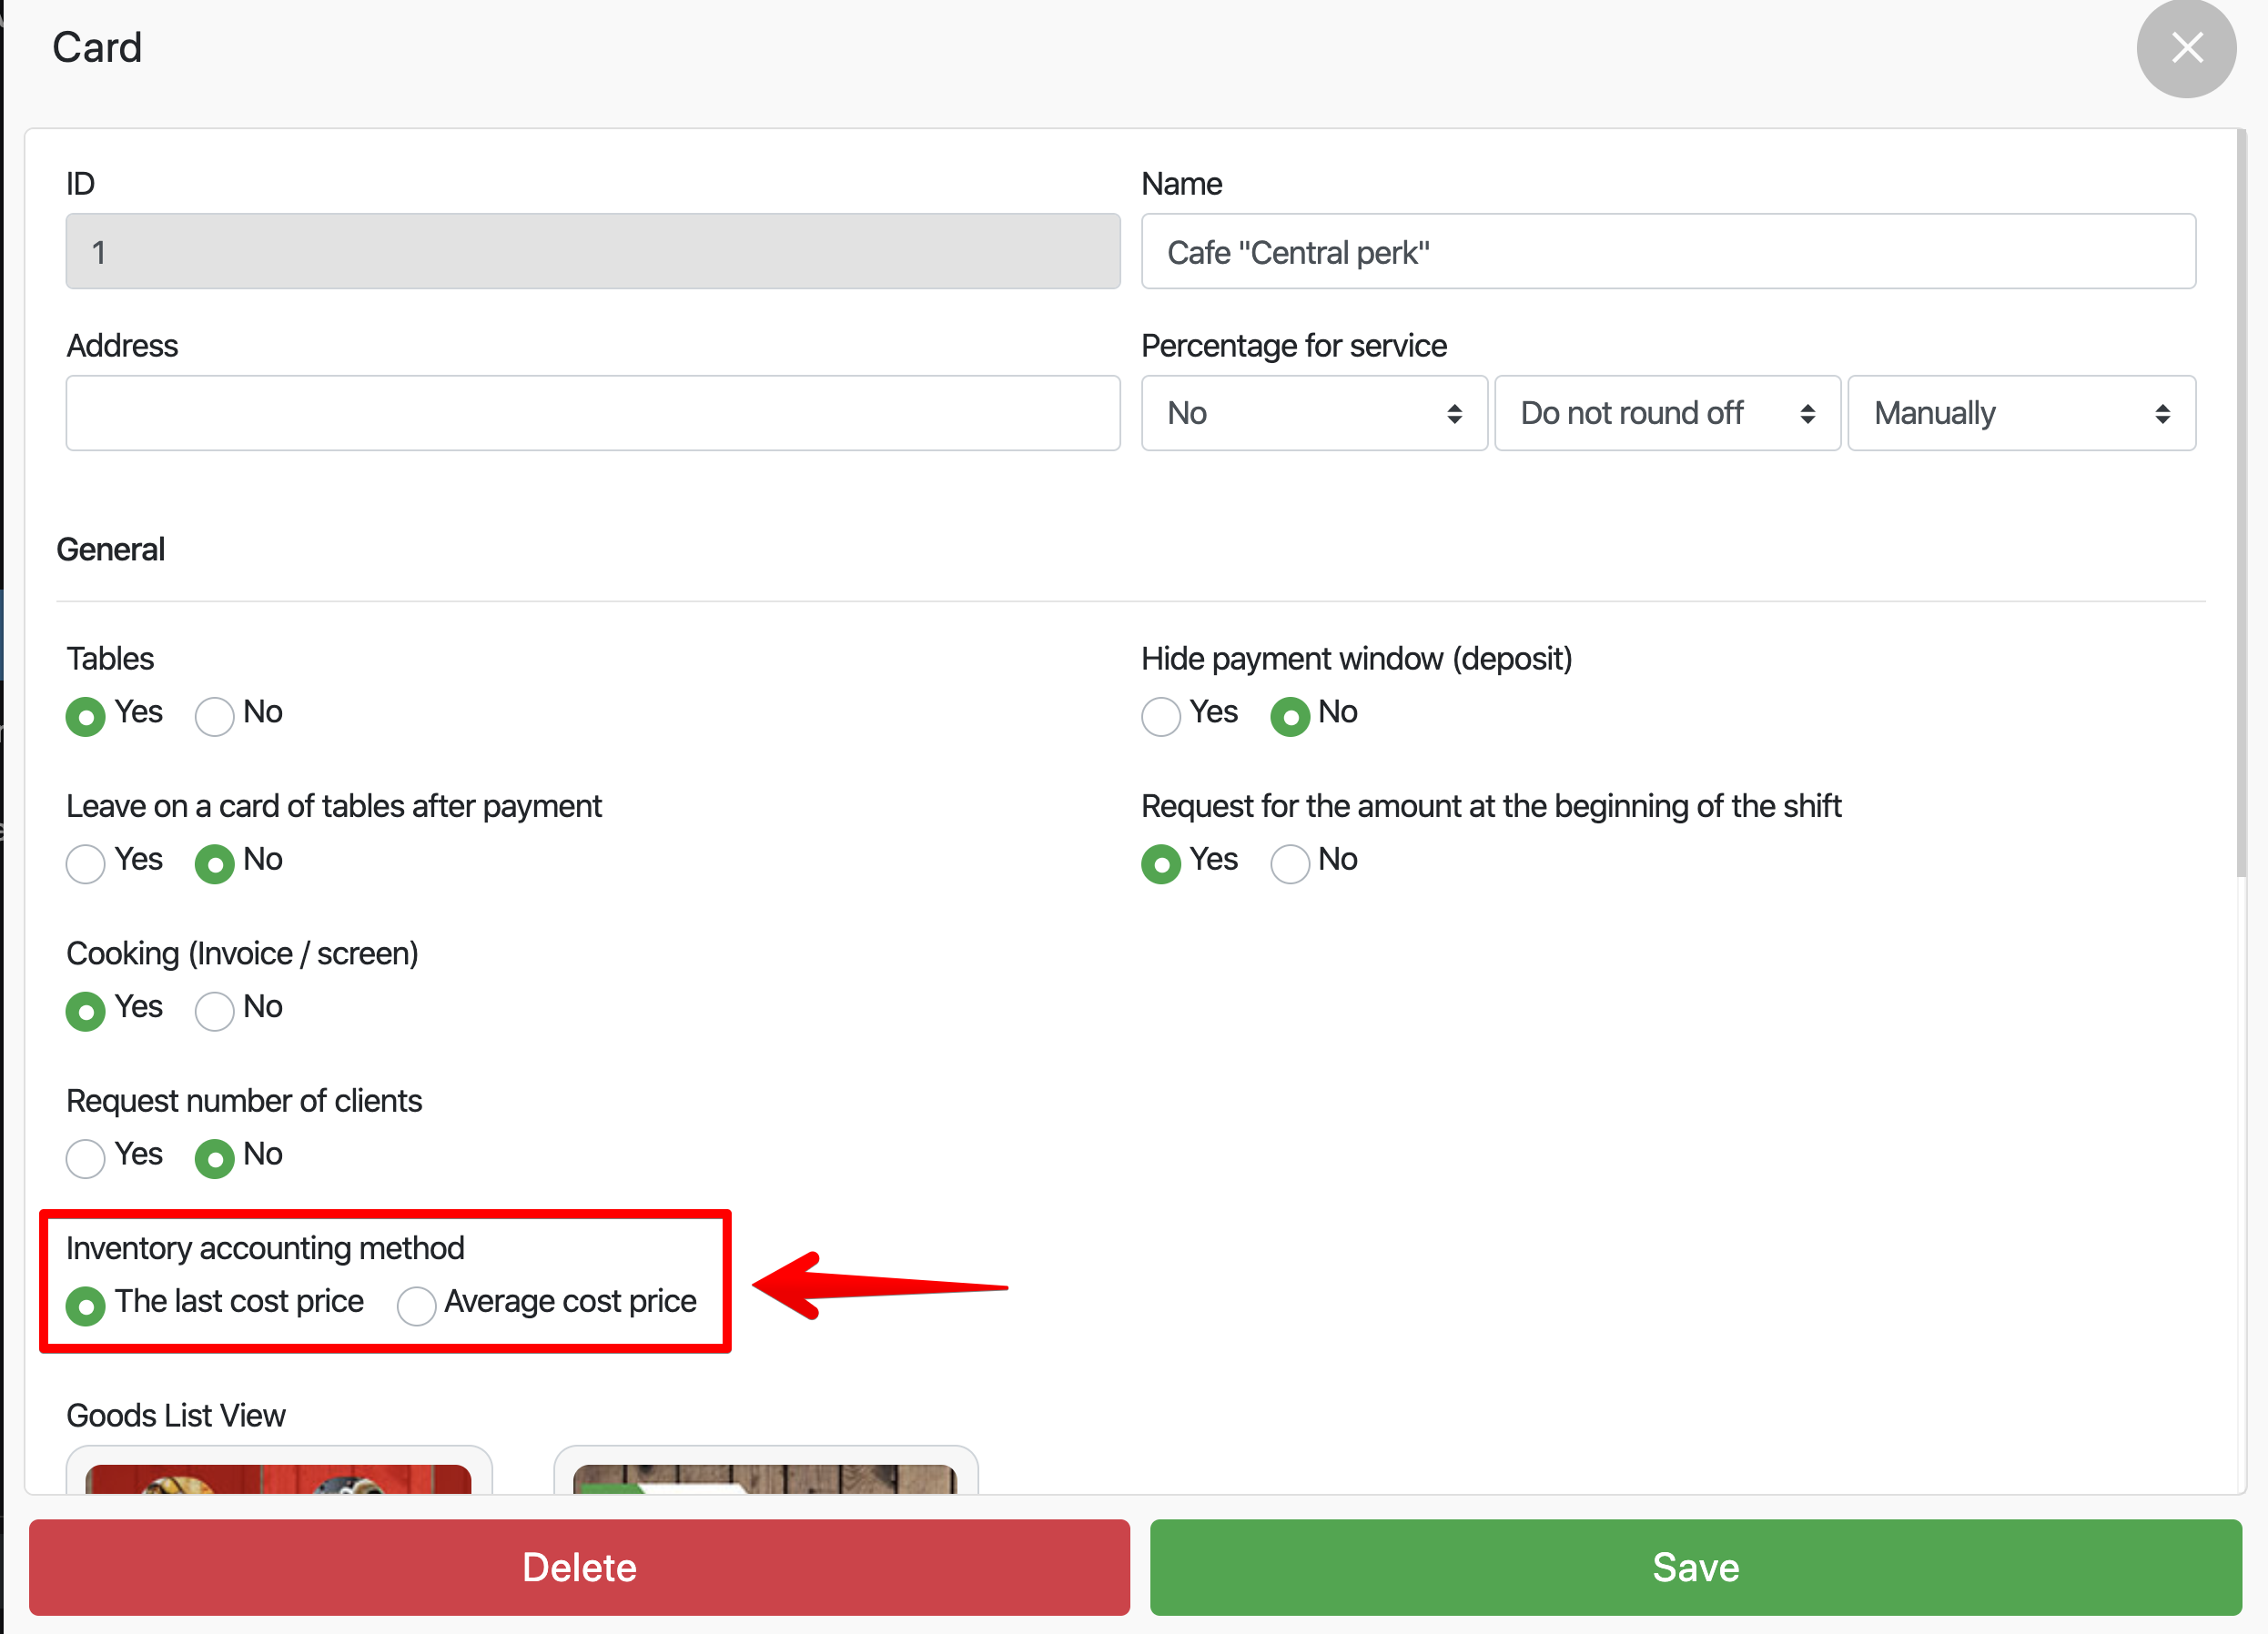Expand the 'Do not round off' dropdown
This screenshot has height=1634, width=2268.
pos(1667,413)
